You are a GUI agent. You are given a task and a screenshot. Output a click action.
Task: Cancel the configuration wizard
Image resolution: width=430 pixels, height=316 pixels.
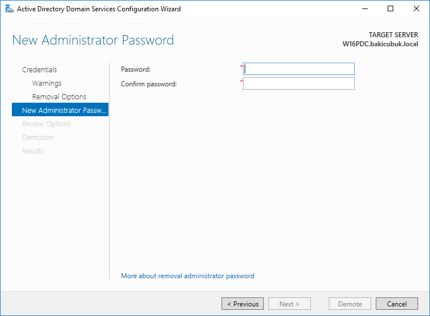point(397,304)
